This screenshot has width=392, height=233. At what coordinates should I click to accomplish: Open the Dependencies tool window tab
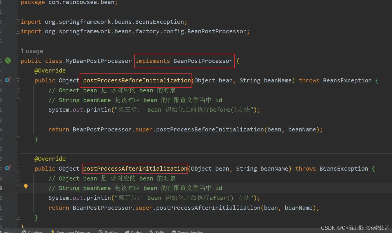(x=187, y=232)
